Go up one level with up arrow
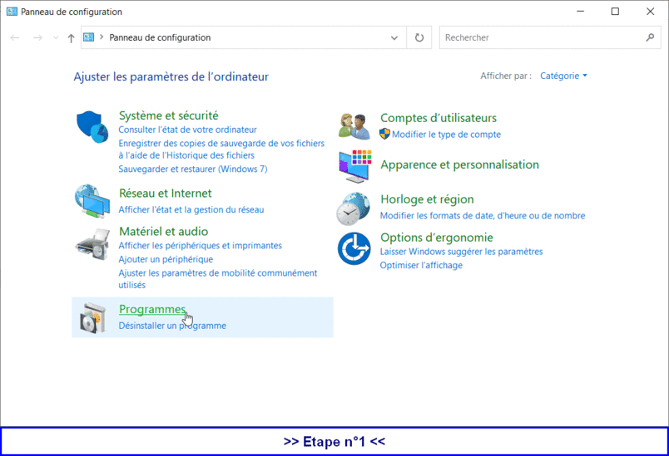This screenshot has height=456, width=669. (71, 38)
